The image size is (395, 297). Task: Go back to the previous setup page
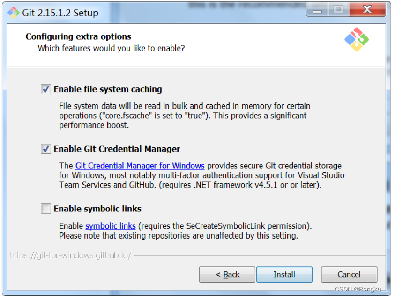227,275
